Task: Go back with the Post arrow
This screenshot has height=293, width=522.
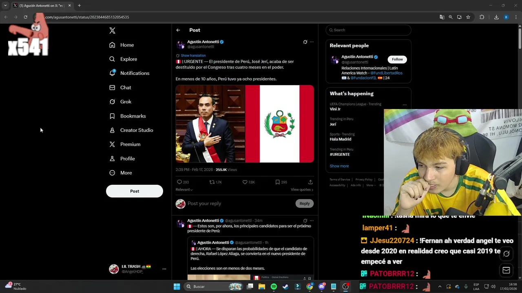Action: 178,30
